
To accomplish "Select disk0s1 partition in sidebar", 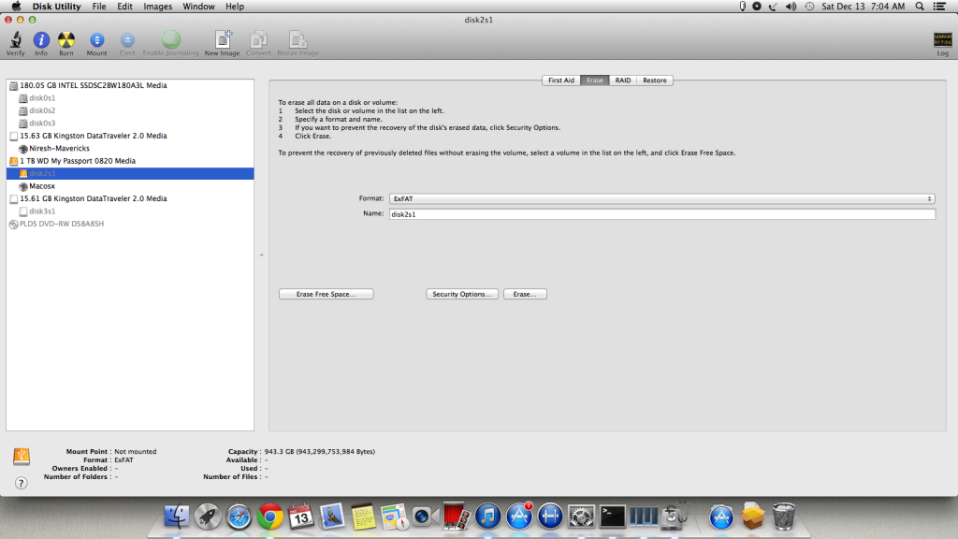I will pyautogui.click(x=130, y=97).
